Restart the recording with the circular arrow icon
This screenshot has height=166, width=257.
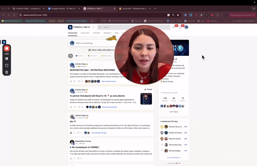pyautogui.click(x=7, y=65)
